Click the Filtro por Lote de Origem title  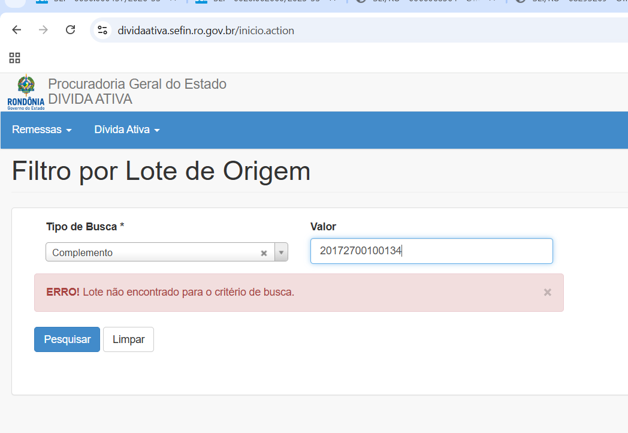(161, 172)
